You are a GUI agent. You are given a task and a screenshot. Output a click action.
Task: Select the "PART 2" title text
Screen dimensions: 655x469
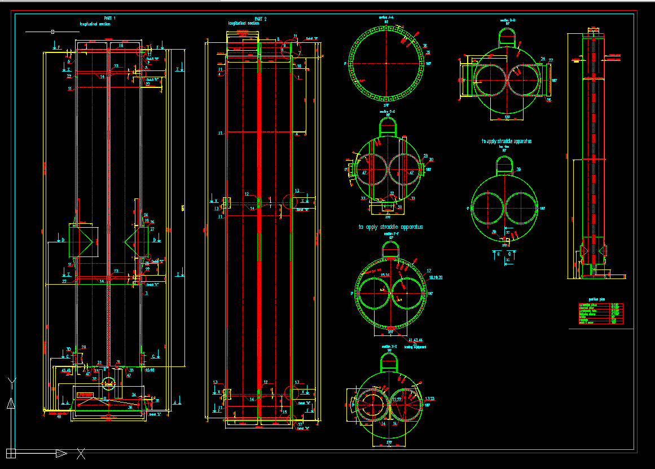[260, 19]
